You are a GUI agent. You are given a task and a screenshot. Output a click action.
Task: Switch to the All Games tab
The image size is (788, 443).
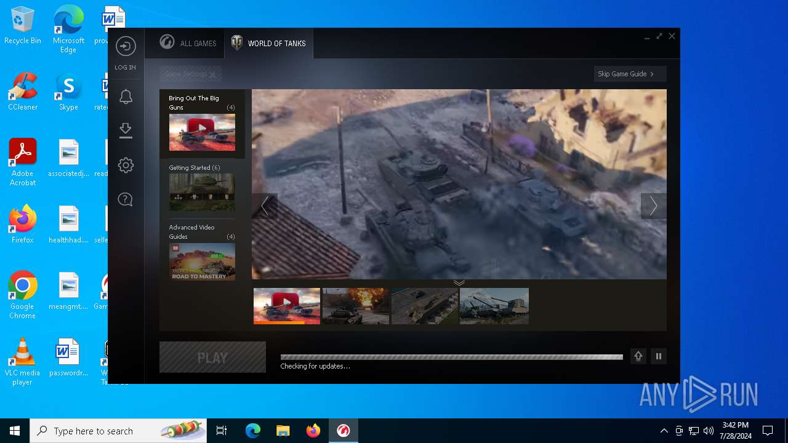[x=188, y=43]
